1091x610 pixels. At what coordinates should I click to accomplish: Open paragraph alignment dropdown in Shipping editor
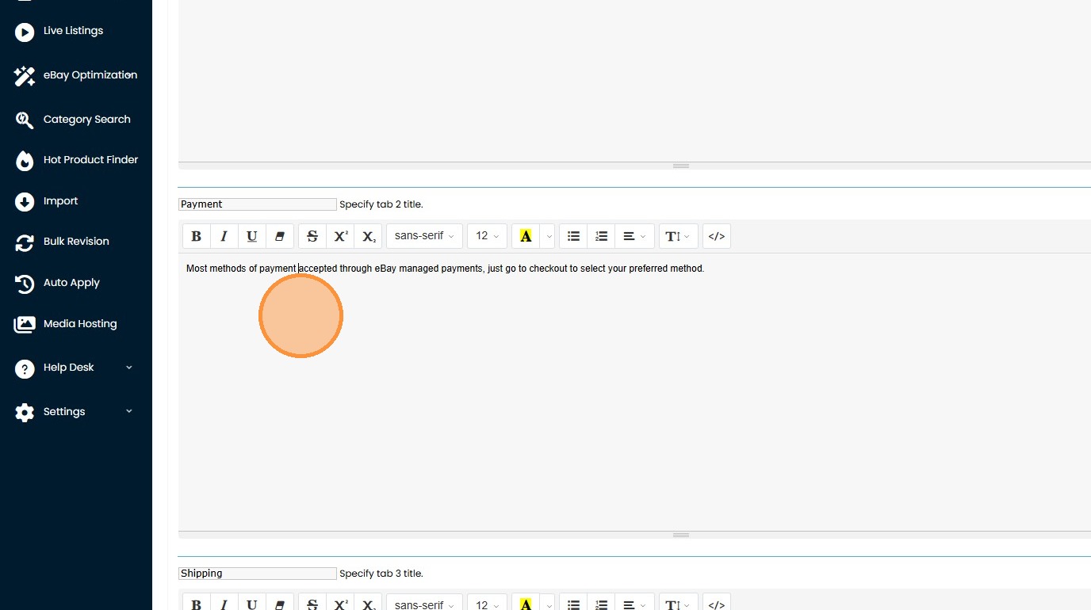634,604
